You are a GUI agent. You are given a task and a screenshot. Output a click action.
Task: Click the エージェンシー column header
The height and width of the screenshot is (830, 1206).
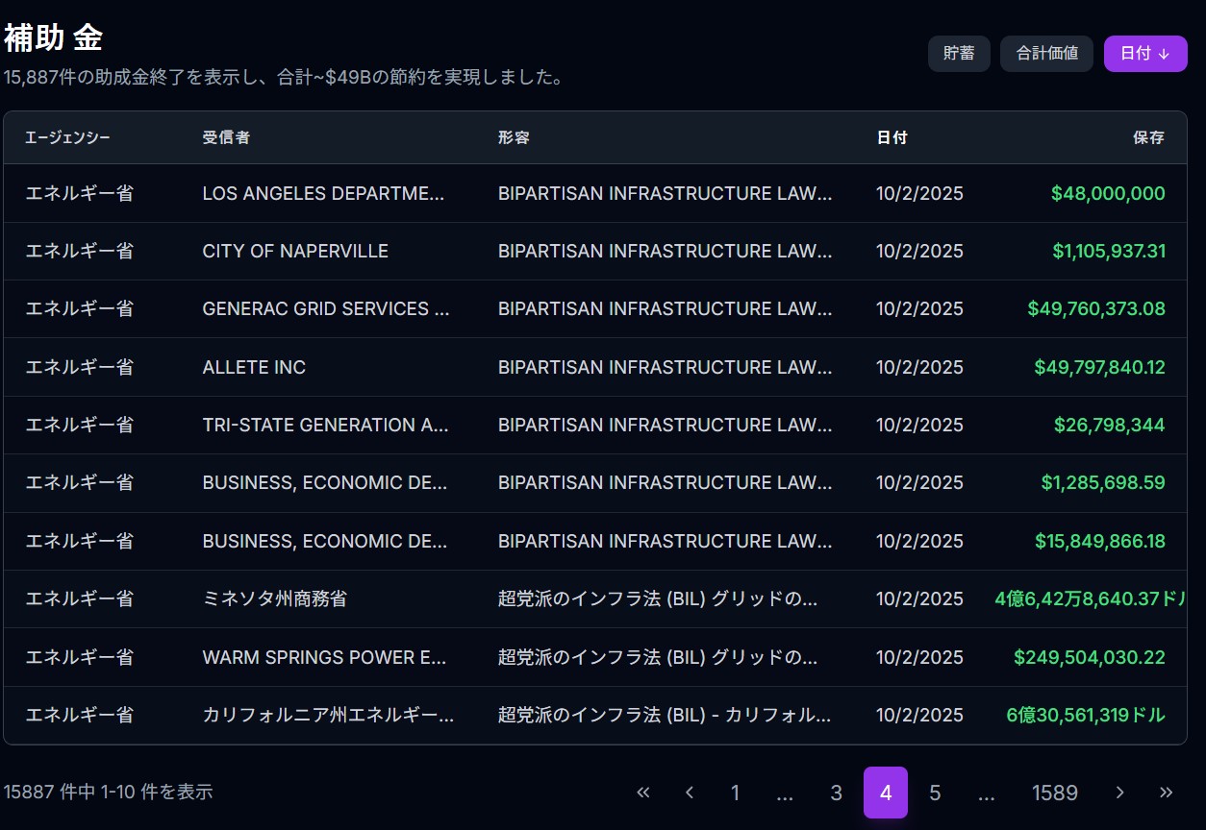67,137
